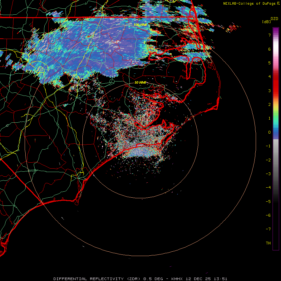This screenshot has height=281, width=281.
Task: Click the 0 value on the color scale
Action: point(269,132)
